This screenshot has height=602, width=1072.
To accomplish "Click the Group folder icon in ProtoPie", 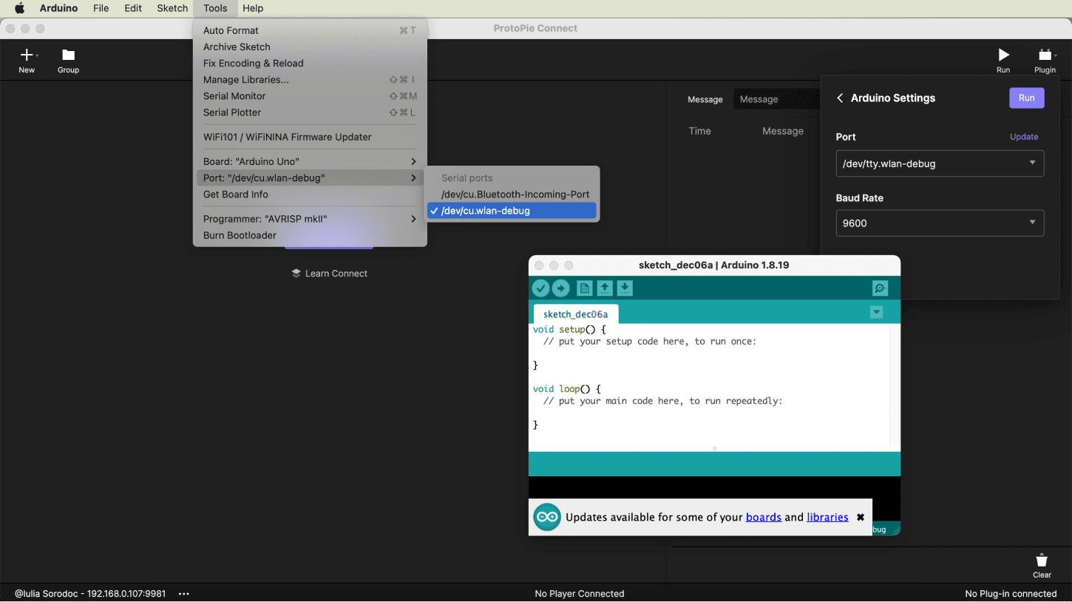I will 68,55.
